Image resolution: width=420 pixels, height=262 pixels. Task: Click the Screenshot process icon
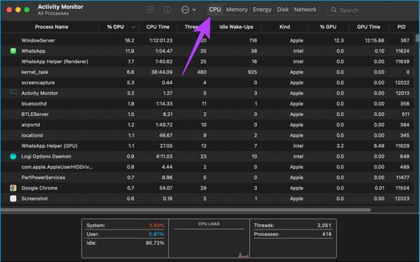(13, 198)
